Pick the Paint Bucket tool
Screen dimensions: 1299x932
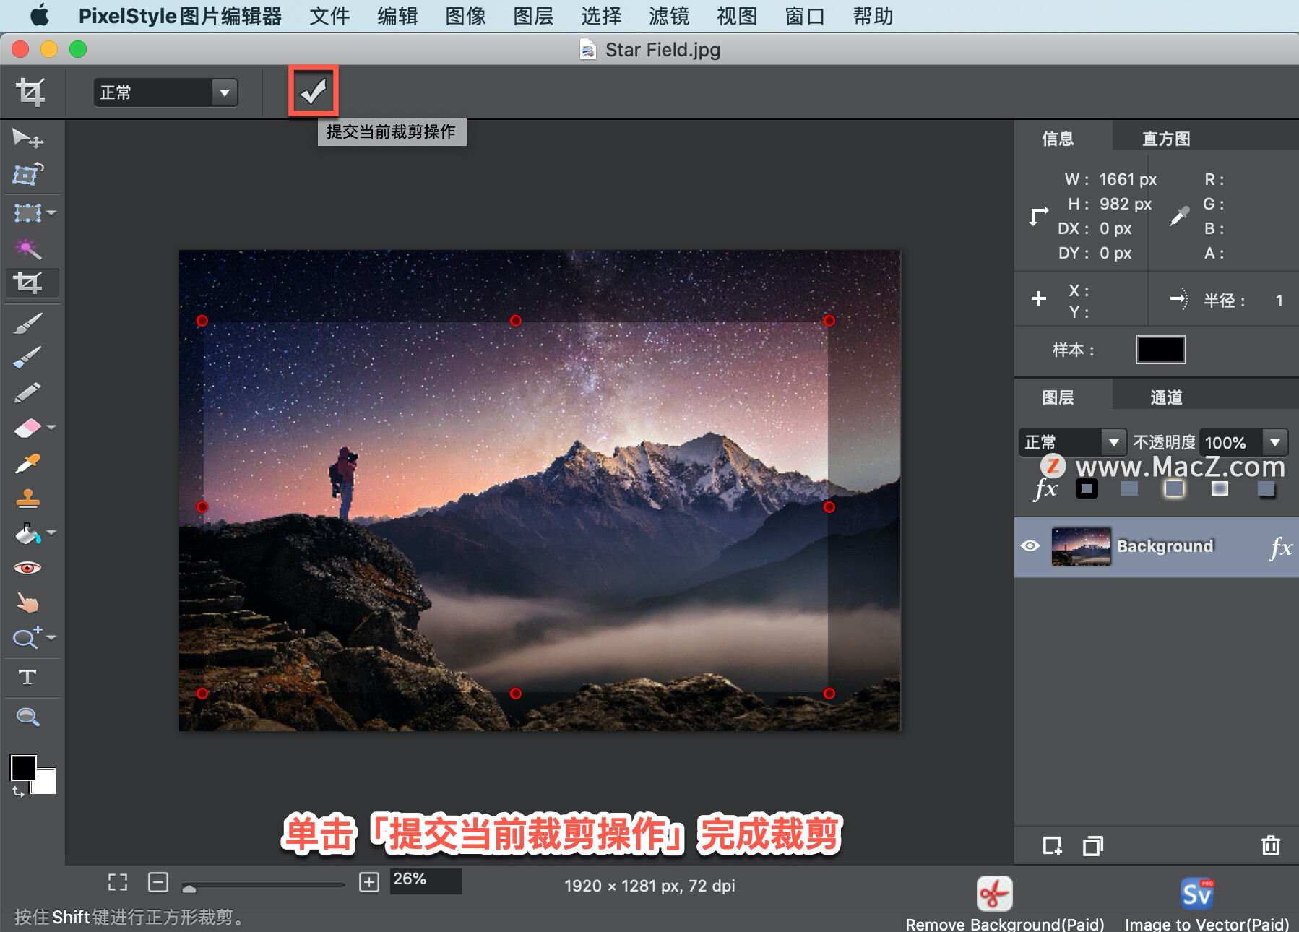pyautogui.click(x=27, y=533)
